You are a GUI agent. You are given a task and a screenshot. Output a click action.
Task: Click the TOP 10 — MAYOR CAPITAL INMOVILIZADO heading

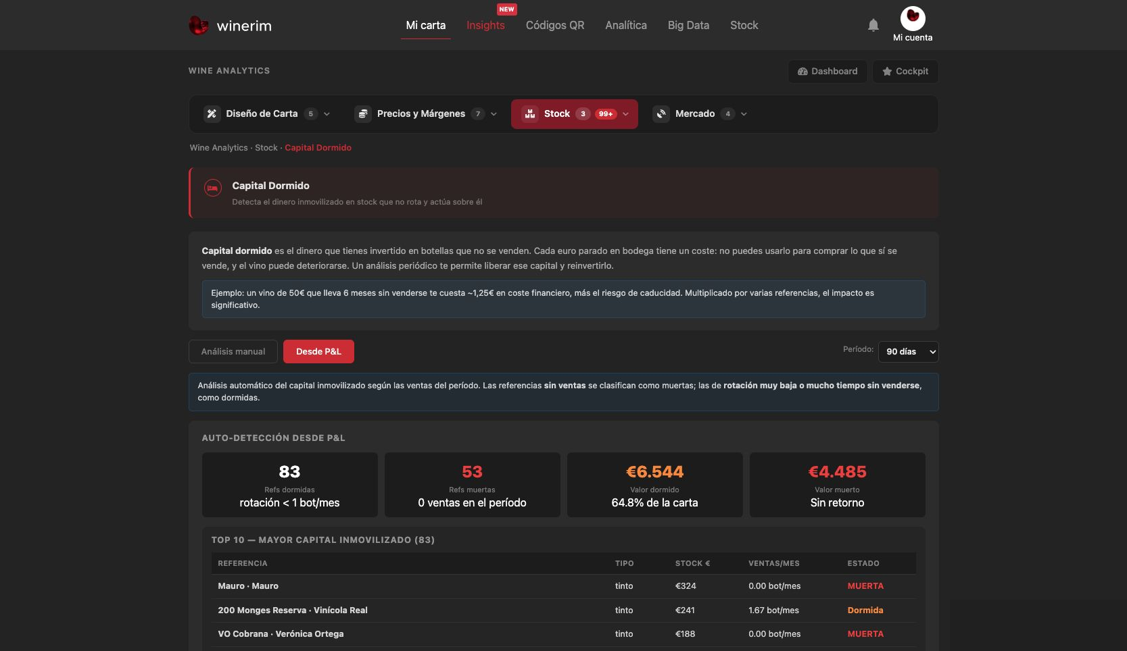coord(322,540)
